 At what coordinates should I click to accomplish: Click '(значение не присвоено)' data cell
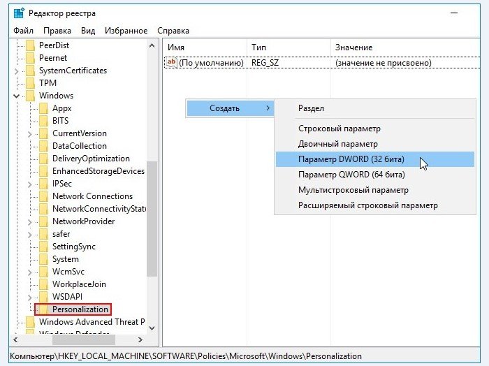pos(384,63)
